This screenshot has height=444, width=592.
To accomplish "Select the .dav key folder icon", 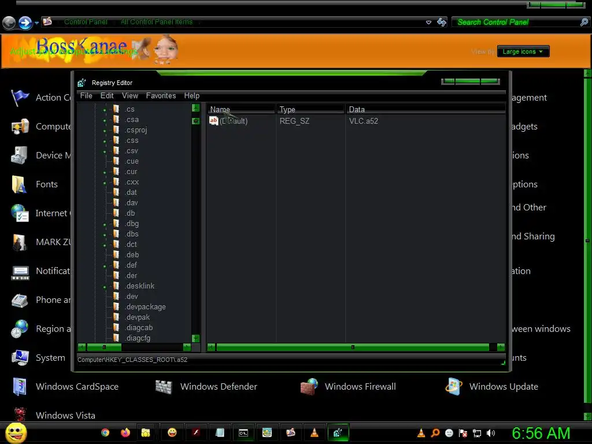I will (116, 202).
